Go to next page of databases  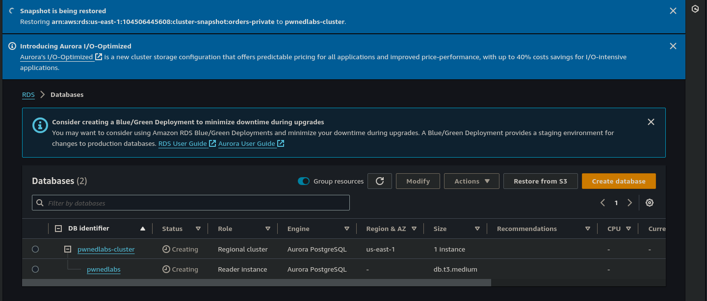[630, 203]
